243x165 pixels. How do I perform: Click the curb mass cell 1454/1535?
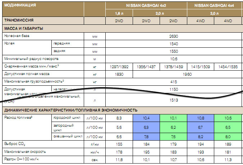(228, 67)
